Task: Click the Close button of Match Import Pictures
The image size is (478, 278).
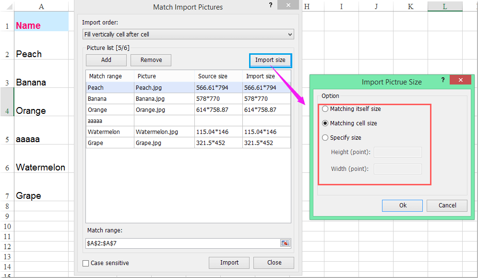Action: pyautogui.click(x=274, y=263)
